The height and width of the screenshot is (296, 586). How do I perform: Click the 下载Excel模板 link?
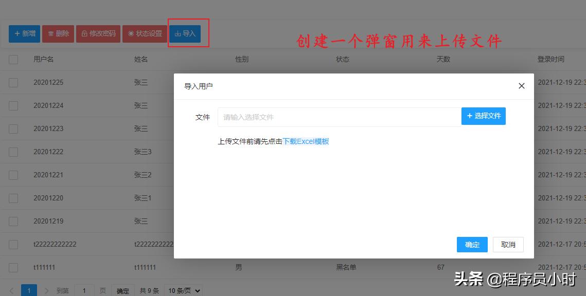pos(306,141)
